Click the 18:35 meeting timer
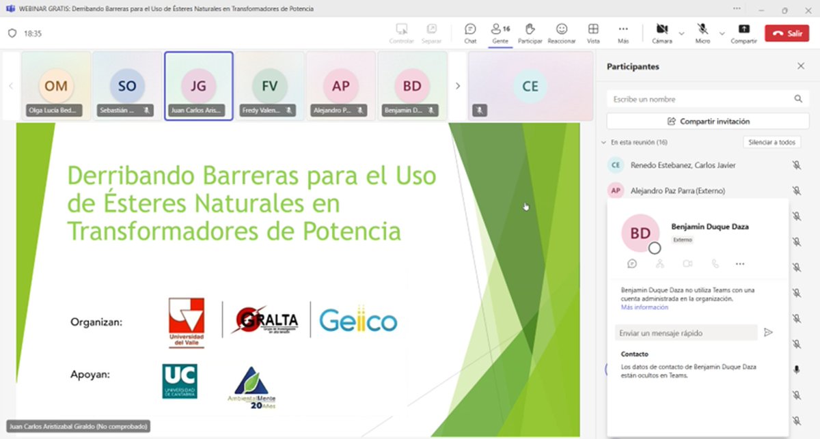 (33, 33)
